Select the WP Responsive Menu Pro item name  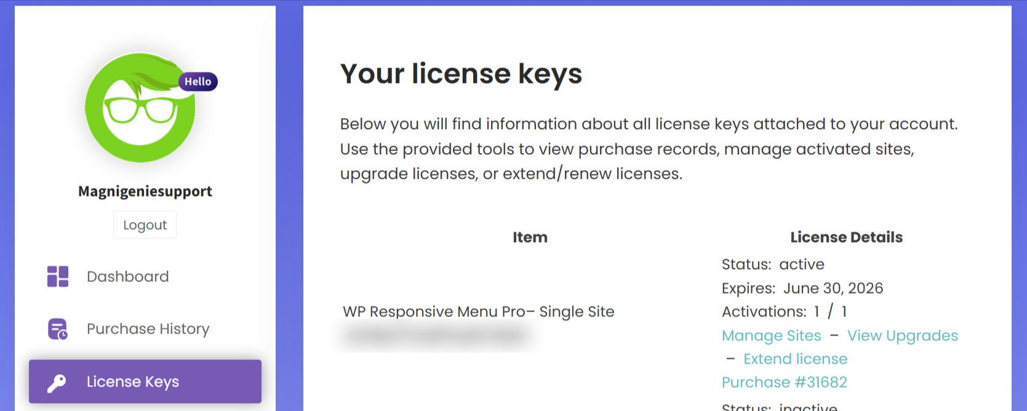click(x=478, y=311)
